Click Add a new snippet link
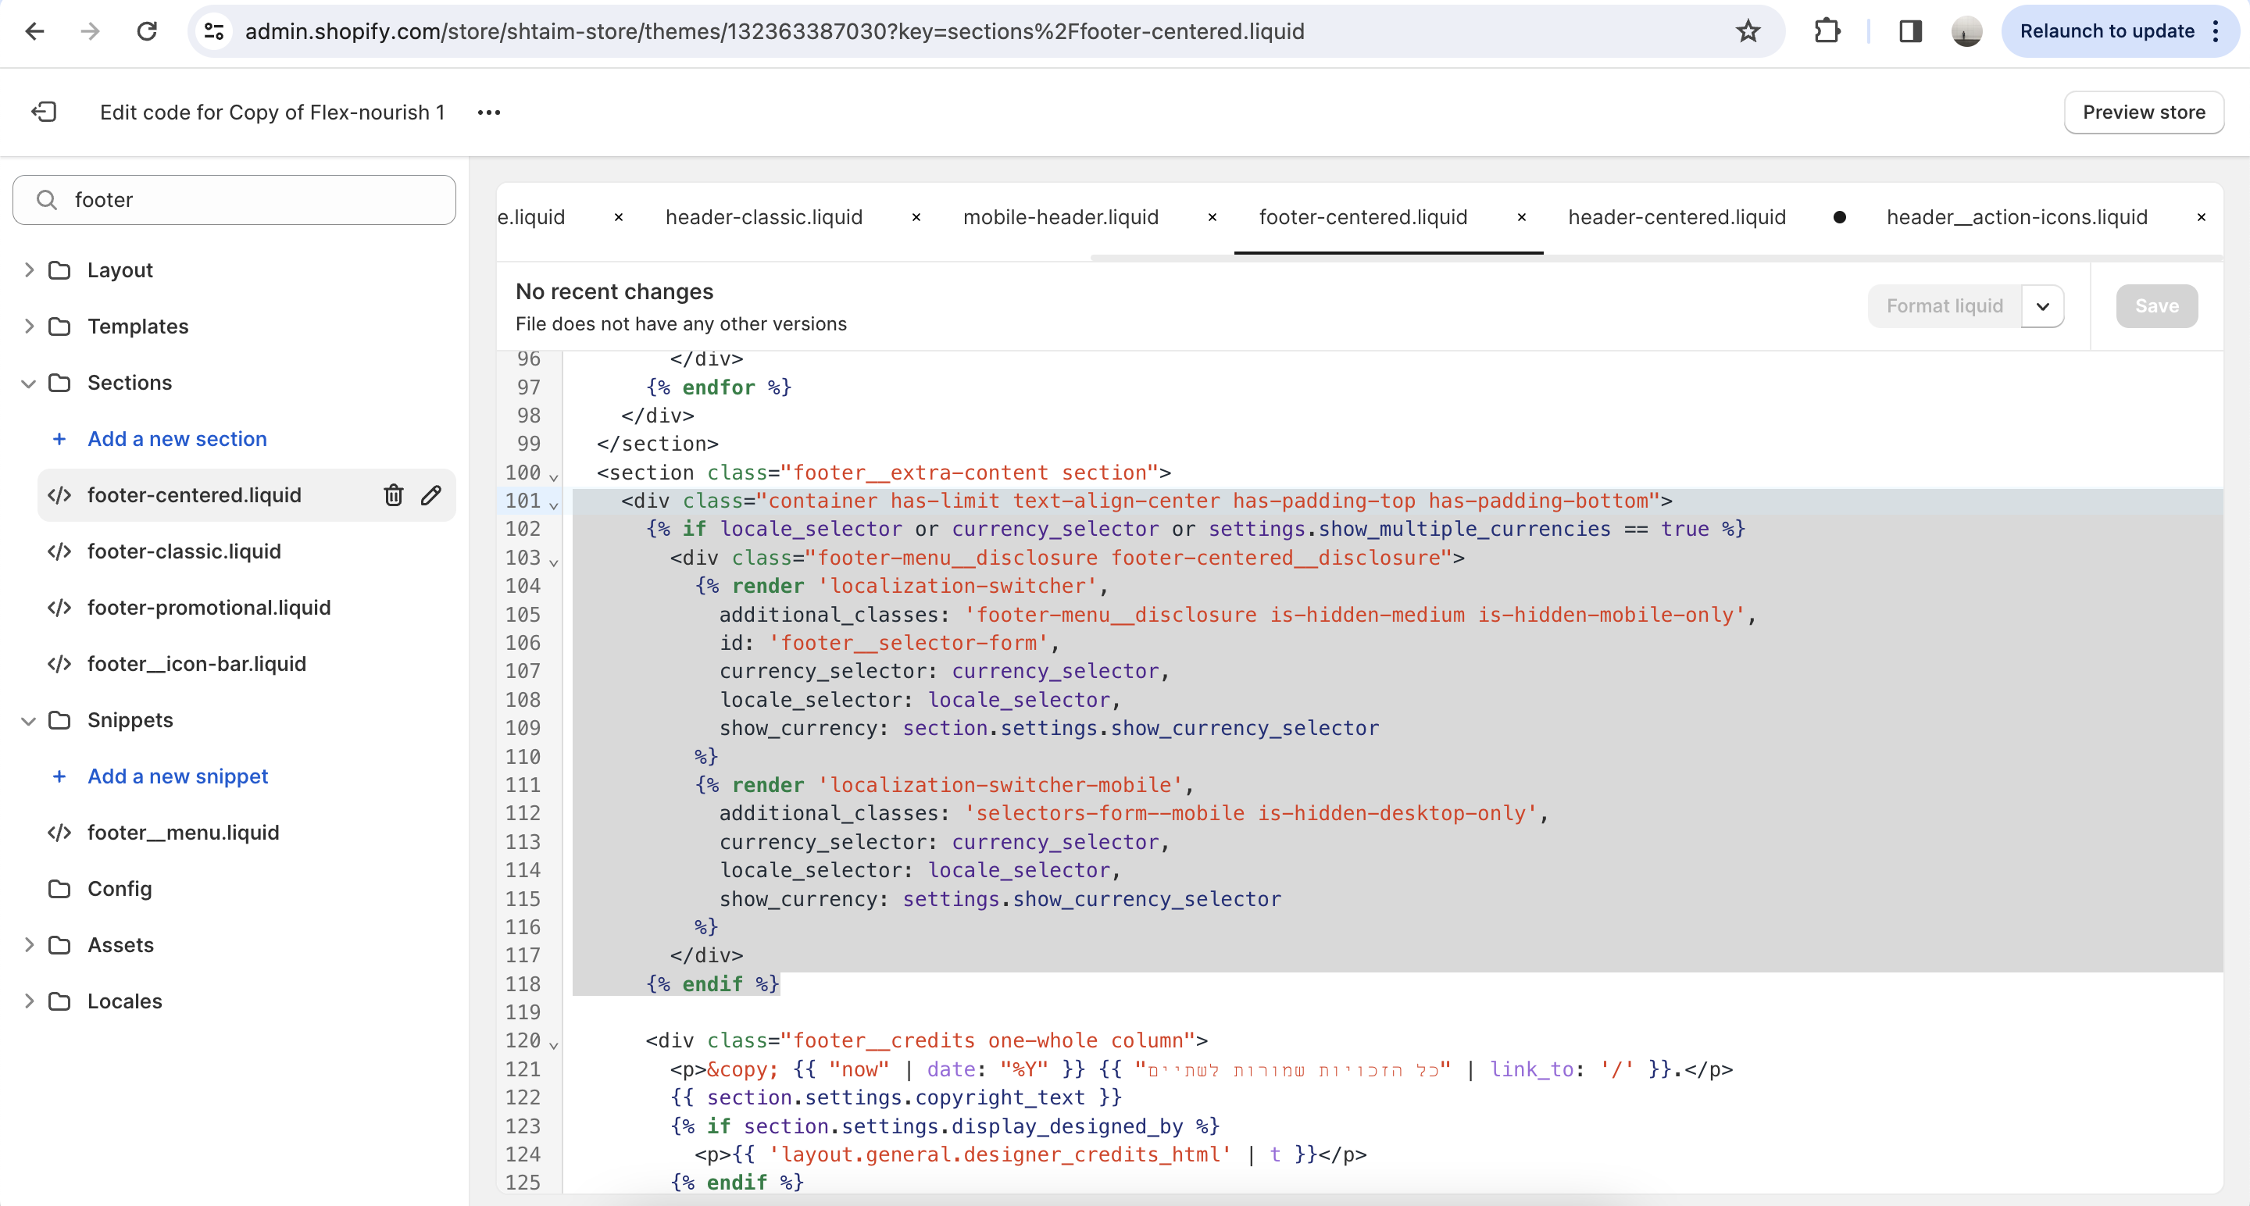This screenshot has height=1206, width=2250. pos(177,776)
